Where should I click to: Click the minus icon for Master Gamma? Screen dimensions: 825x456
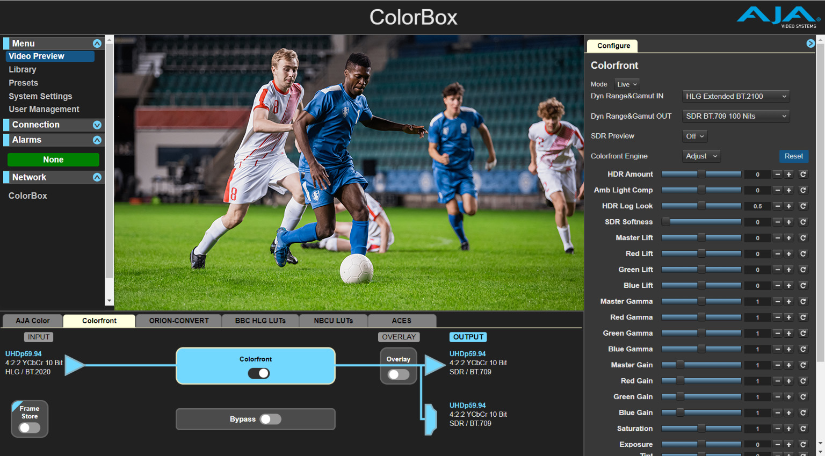[777, 302]
